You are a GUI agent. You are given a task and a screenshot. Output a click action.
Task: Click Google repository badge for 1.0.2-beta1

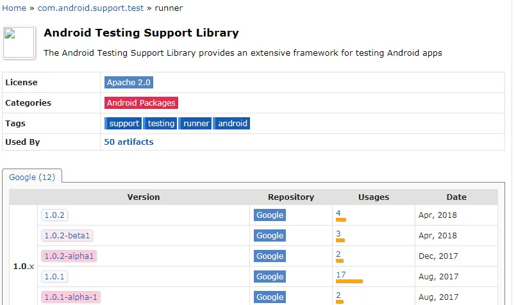point(270,236)
